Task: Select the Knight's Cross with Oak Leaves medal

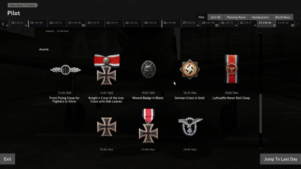Action: click(x=107, y=69)
